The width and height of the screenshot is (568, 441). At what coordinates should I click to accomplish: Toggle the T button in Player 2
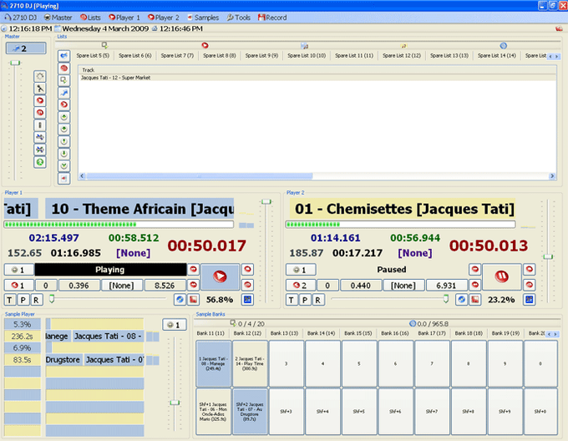[x=292, y=300]
